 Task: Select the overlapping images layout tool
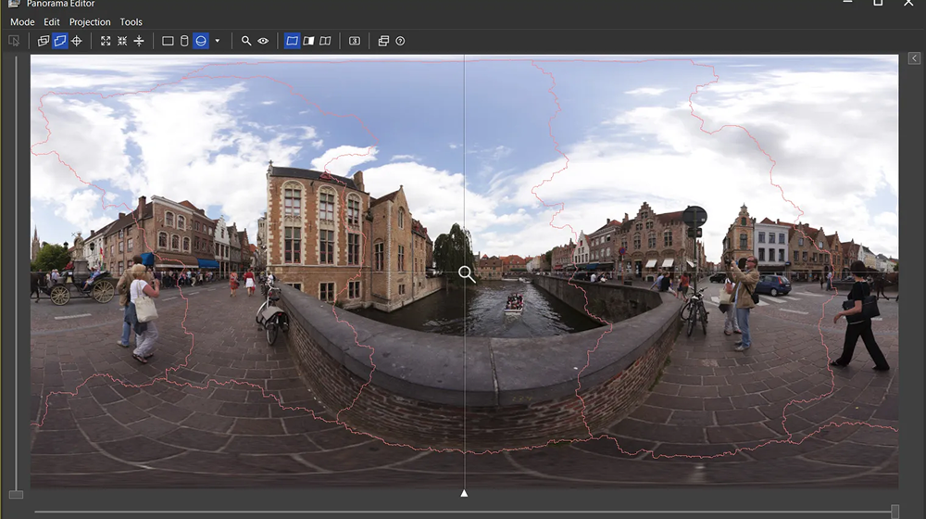click(x=44, y=41)
